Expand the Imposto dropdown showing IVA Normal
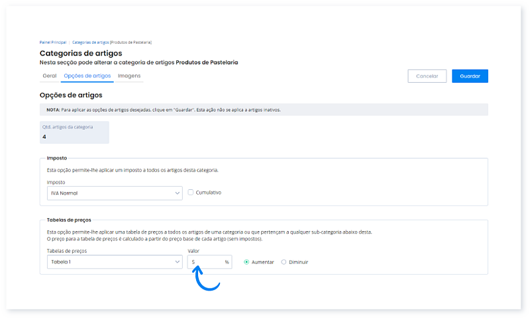The image size is (530, 319). pyautogui.click(x=111, y=193)
